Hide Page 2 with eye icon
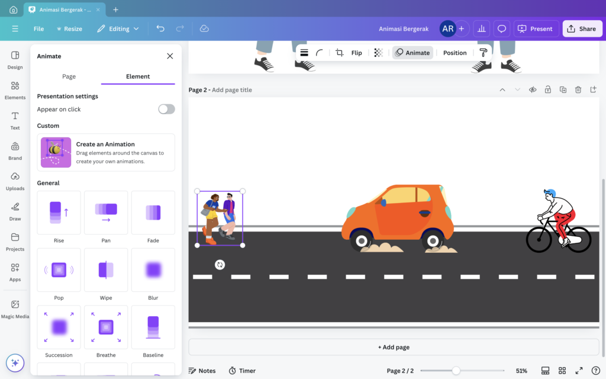The width and height of the screenshot is (606, 379). pos(533,90)
